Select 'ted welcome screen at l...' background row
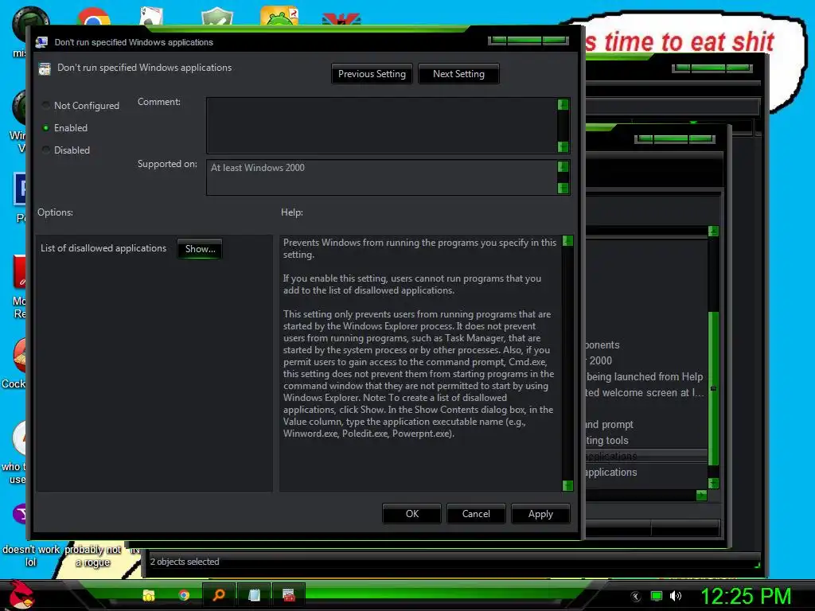The width and height of the screenshot is (815, 611). tap(645, 393)
